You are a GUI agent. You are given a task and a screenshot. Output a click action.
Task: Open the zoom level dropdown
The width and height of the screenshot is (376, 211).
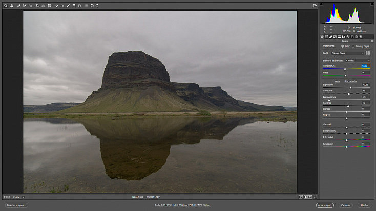coord(23,197)
